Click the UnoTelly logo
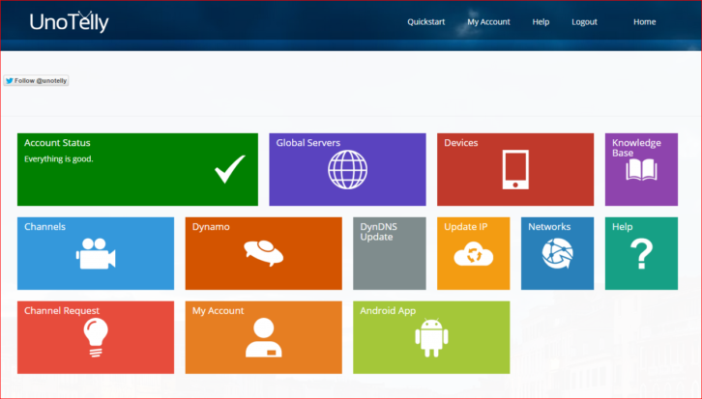 [70, 21]
